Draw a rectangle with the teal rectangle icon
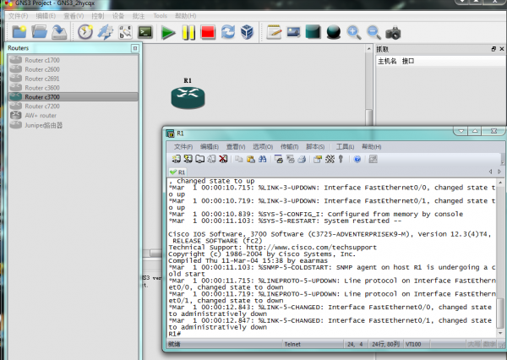The image size is (507, 360). point(313,32)
